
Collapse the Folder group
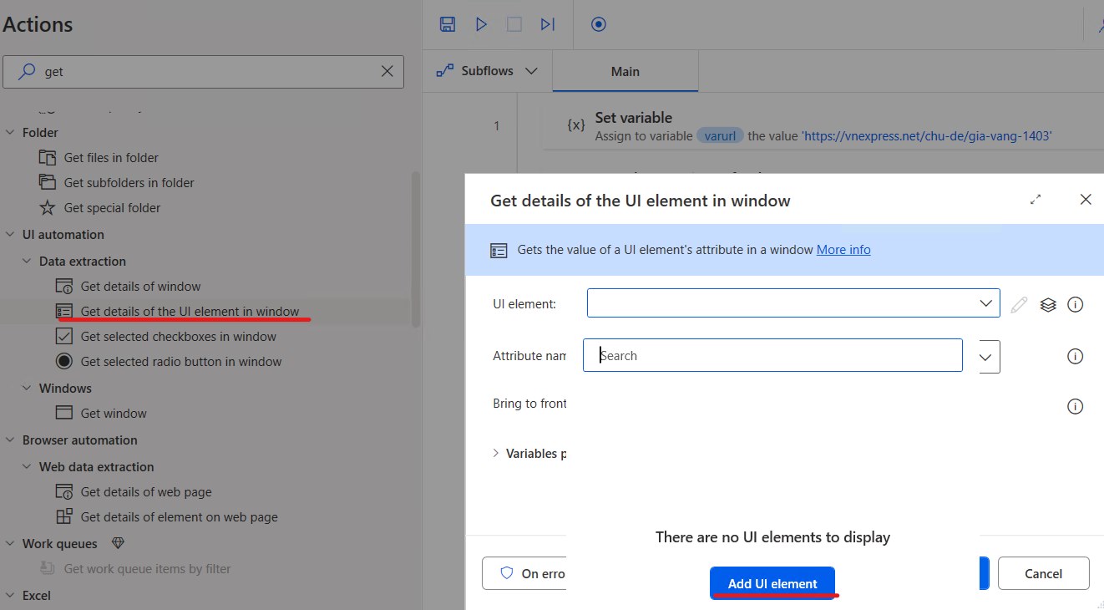click(11, 132)
